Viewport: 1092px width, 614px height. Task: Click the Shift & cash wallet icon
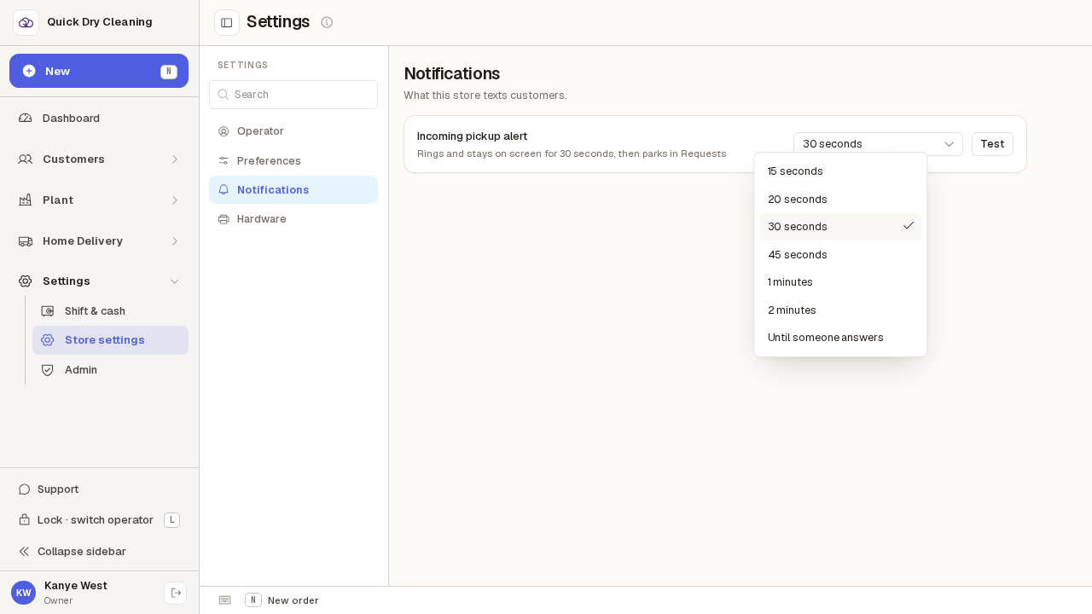pos(48,311)
